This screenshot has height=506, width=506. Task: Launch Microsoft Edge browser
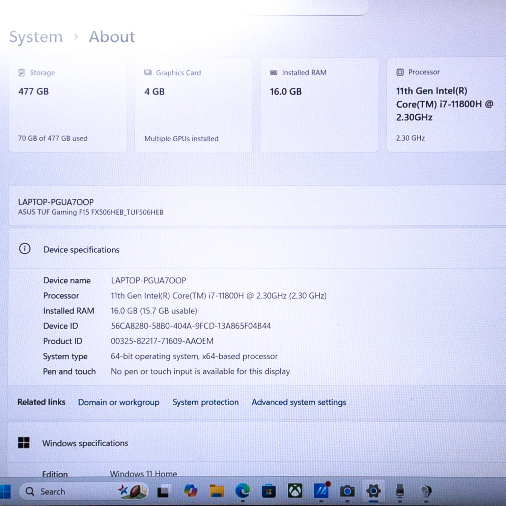(x=243, y=491)
